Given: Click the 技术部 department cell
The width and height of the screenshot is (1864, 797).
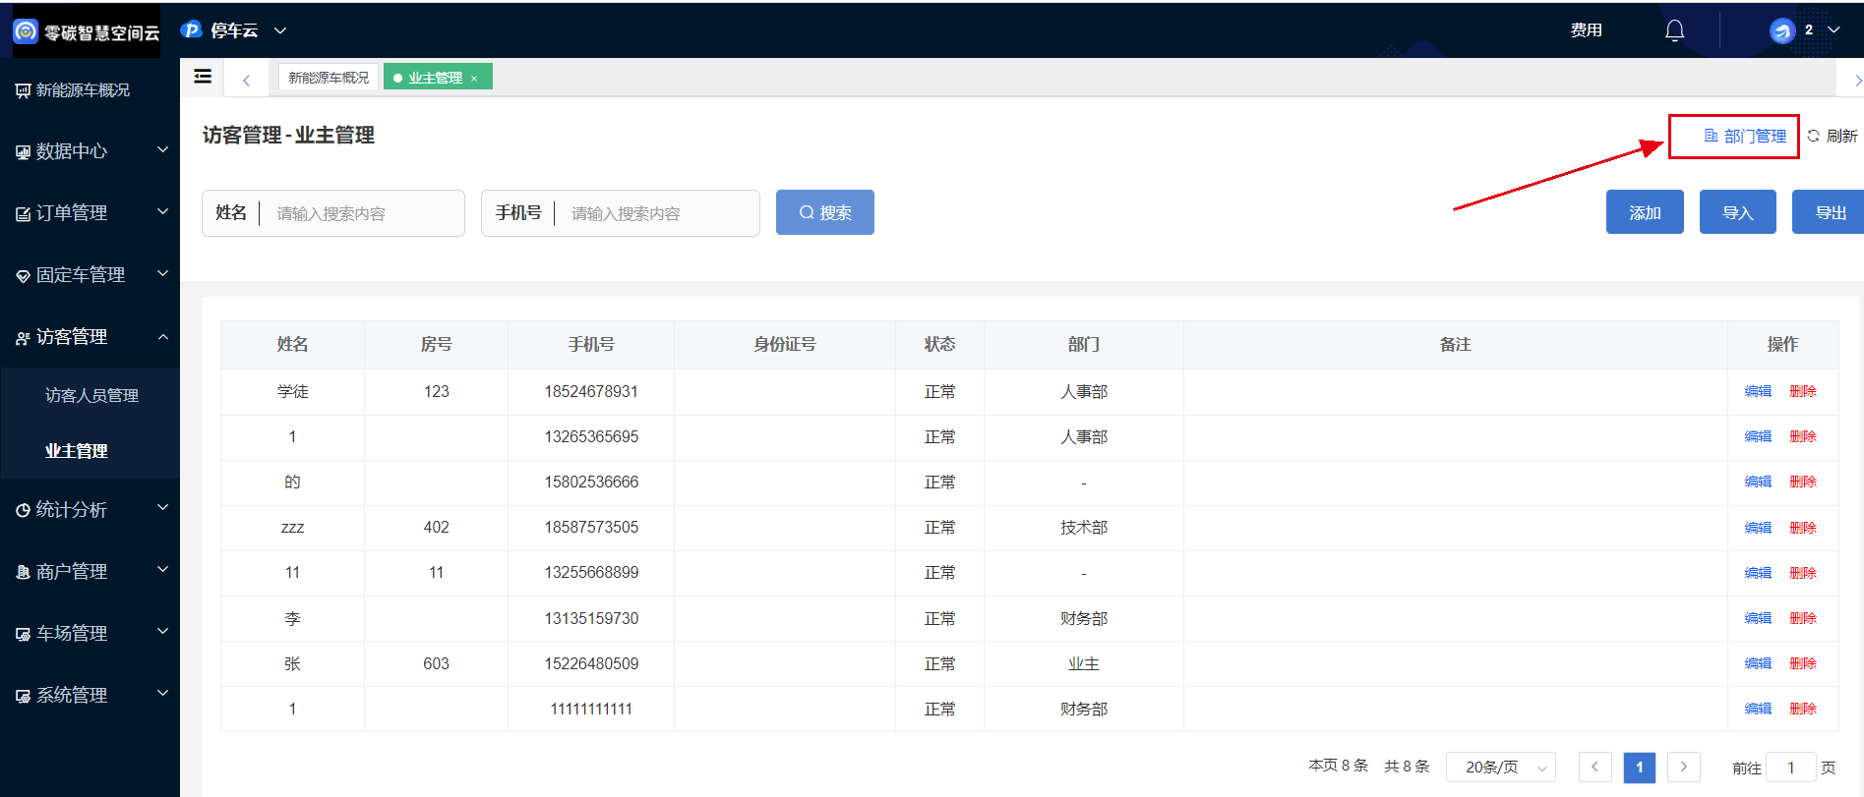Looking at the screenshot, I should coord(1083,528).
